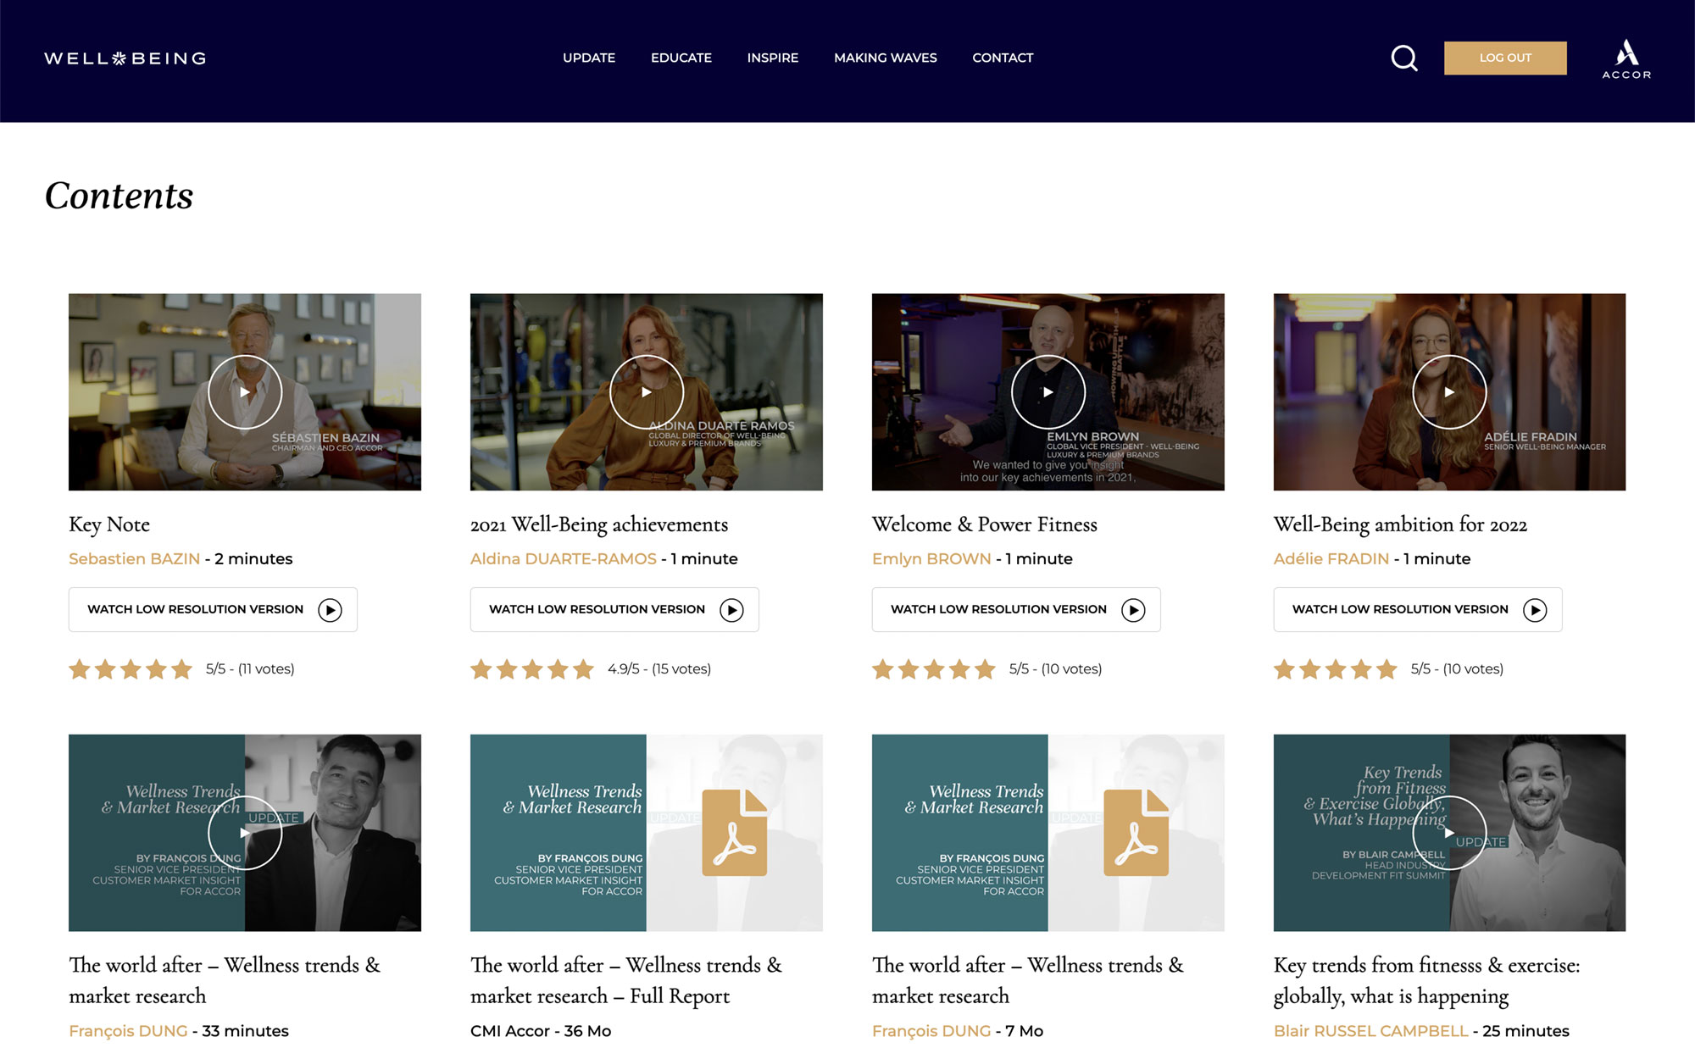Open 2021 Well-Being achievements title
Screen dimensions: 1695x1059
[x=599, y=524]
